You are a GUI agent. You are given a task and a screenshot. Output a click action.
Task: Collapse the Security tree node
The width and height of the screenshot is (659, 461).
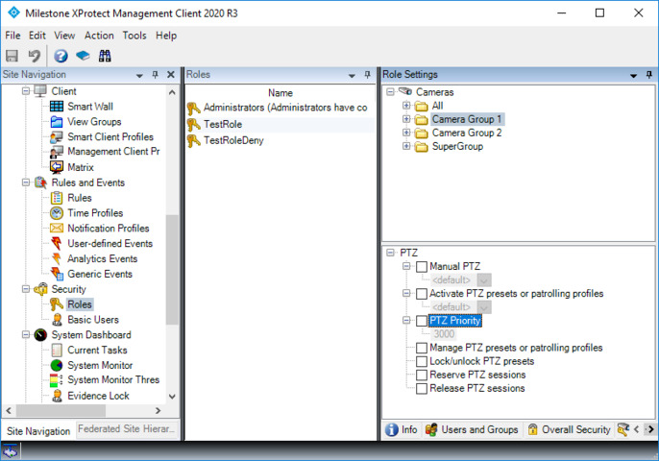[25, 289]
